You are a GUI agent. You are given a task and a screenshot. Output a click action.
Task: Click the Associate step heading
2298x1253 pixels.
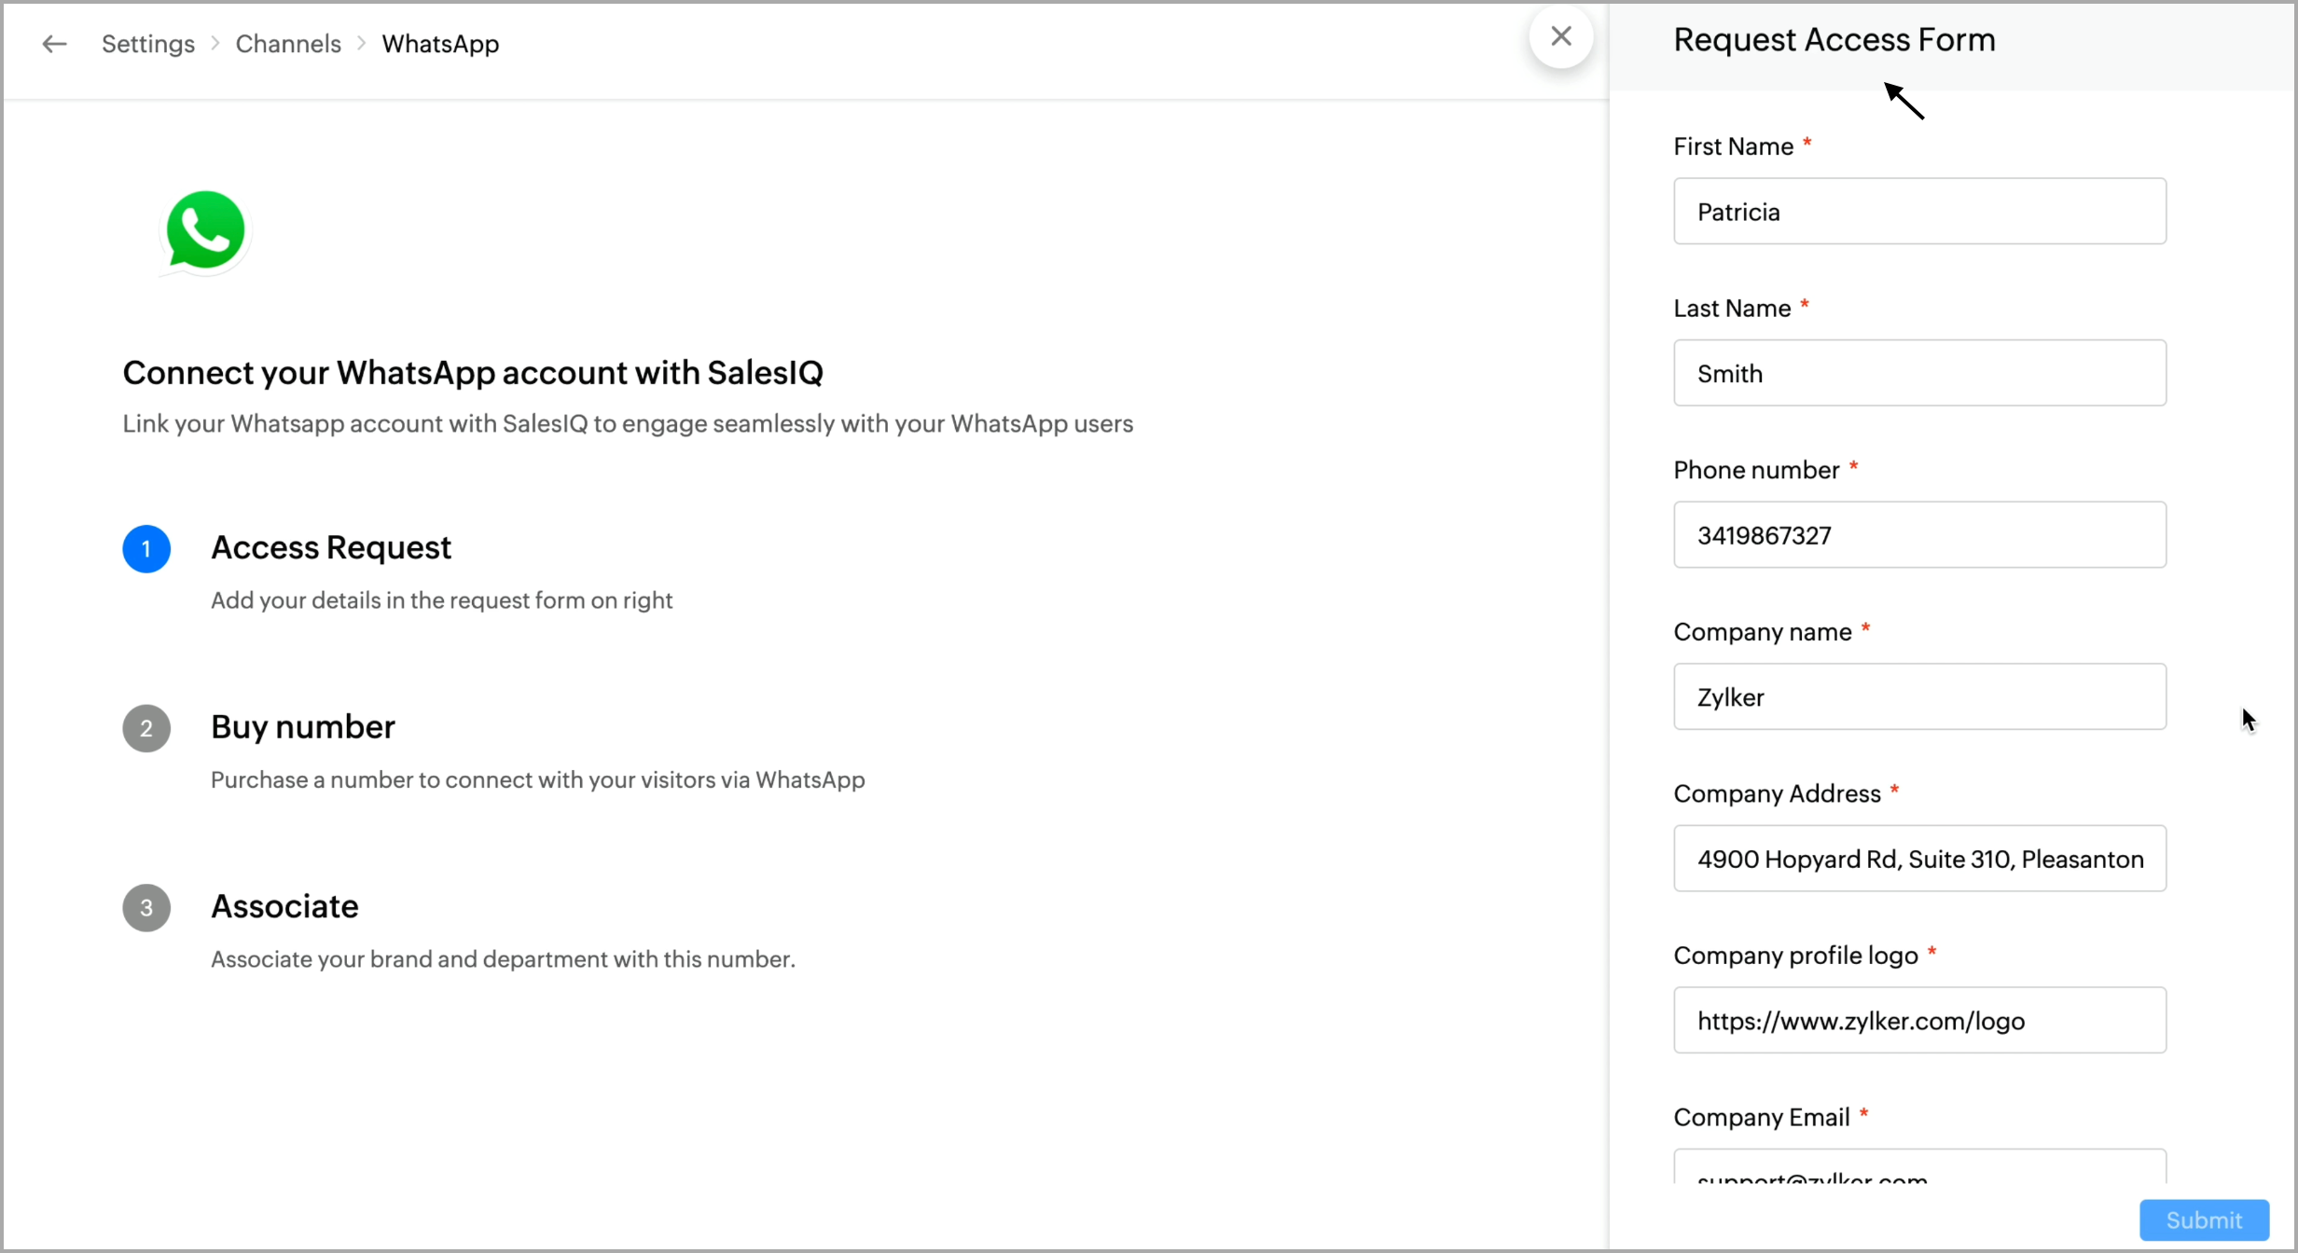[284, 906]
